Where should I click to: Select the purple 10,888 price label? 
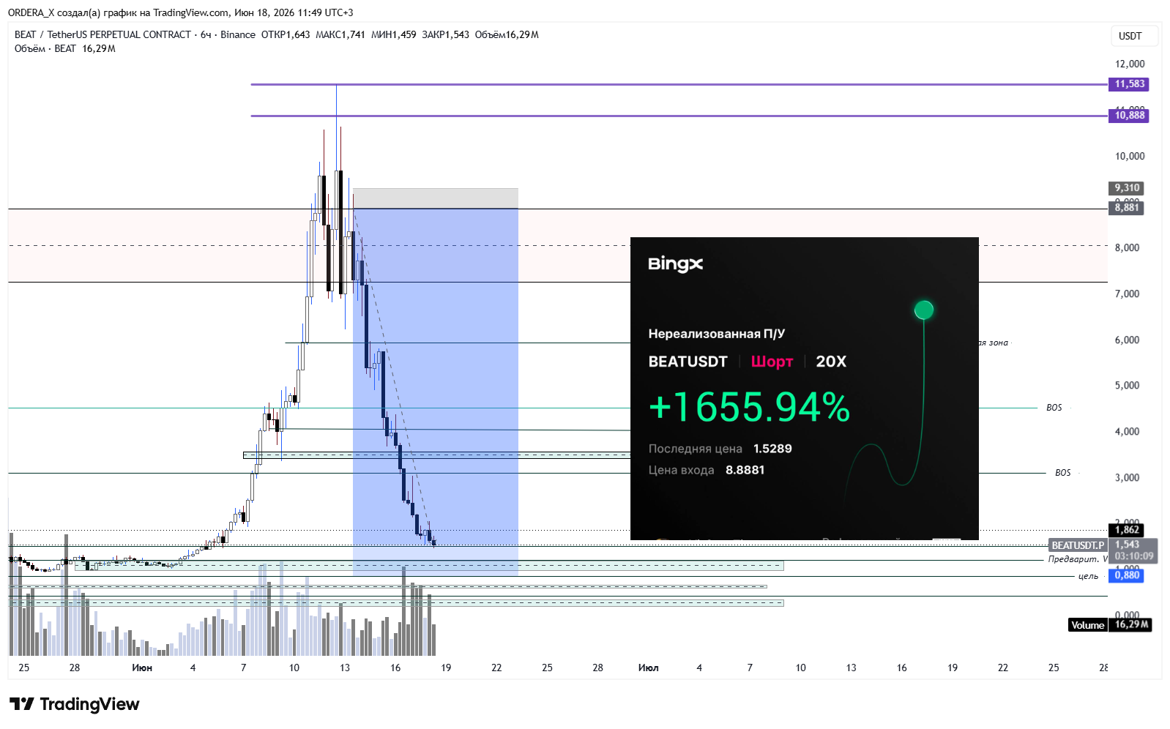point(1128,116)
